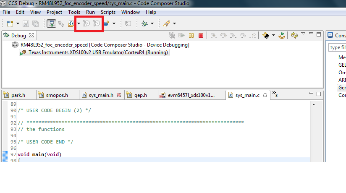Viewport: 346px width, 193px height.
Task: Open the CPU Reset dropdown arrow
Action: click(273, 35)
